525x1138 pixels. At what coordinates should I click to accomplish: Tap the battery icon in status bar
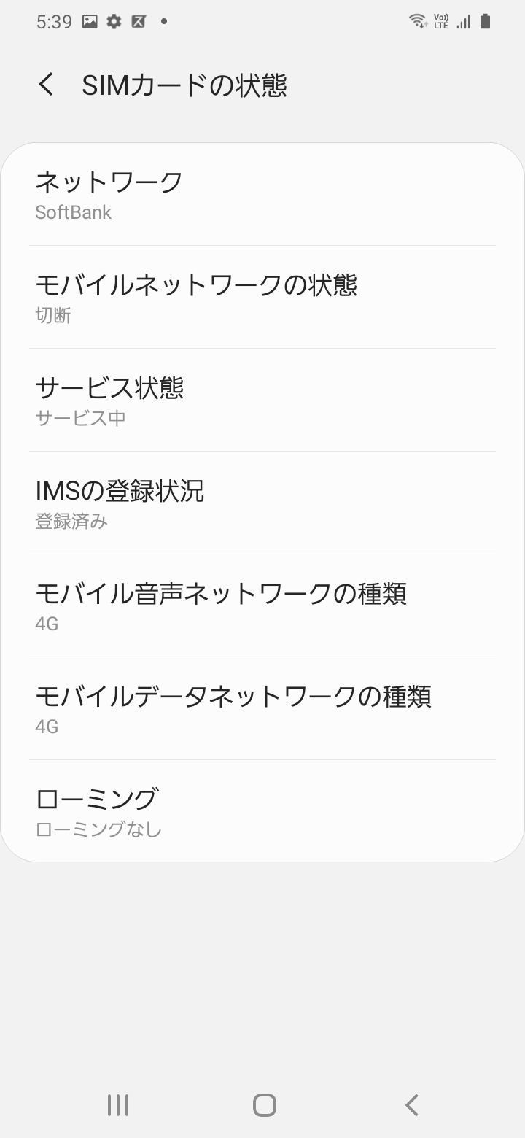pos(485,21)
